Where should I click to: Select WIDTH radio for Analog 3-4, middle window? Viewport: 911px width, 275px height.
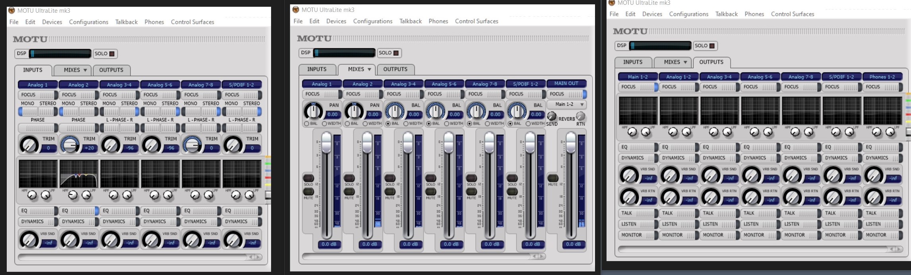[x=406, y=124]
